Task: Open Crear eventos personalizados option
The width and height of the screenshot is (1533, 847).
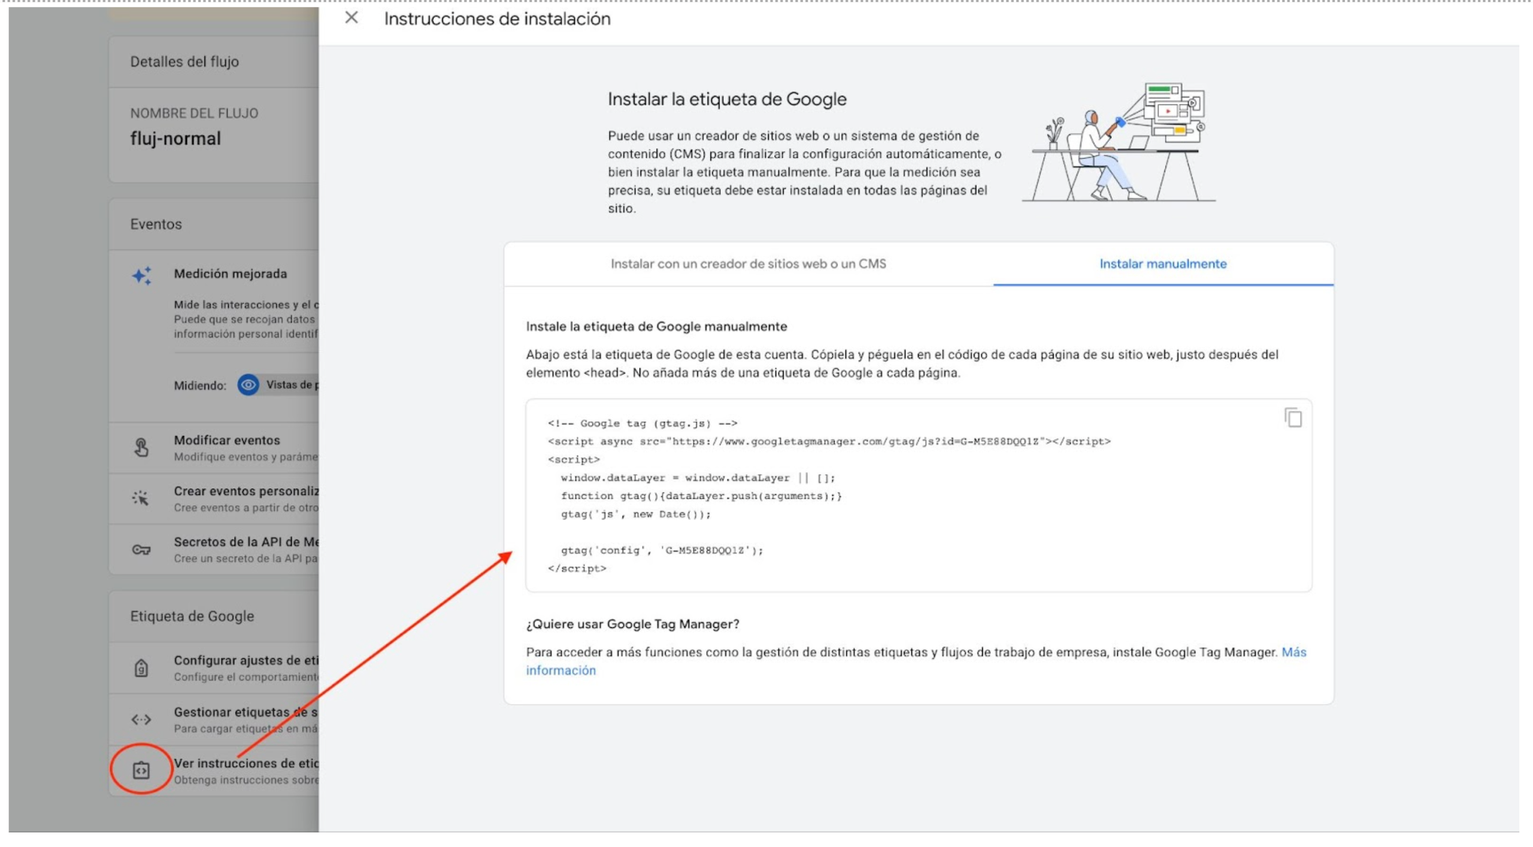Action: [214, 499]
